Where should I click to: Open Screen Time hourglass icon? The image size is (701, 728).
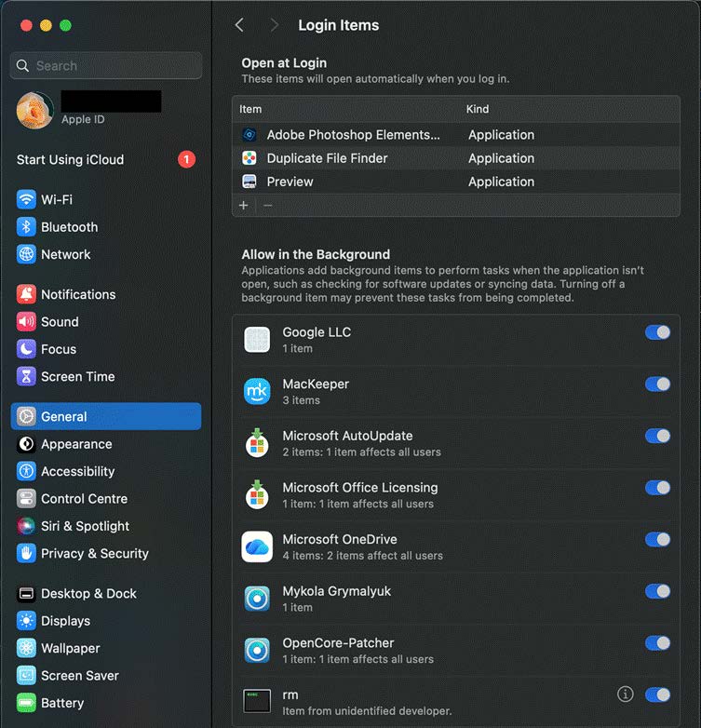pos(26,376)
